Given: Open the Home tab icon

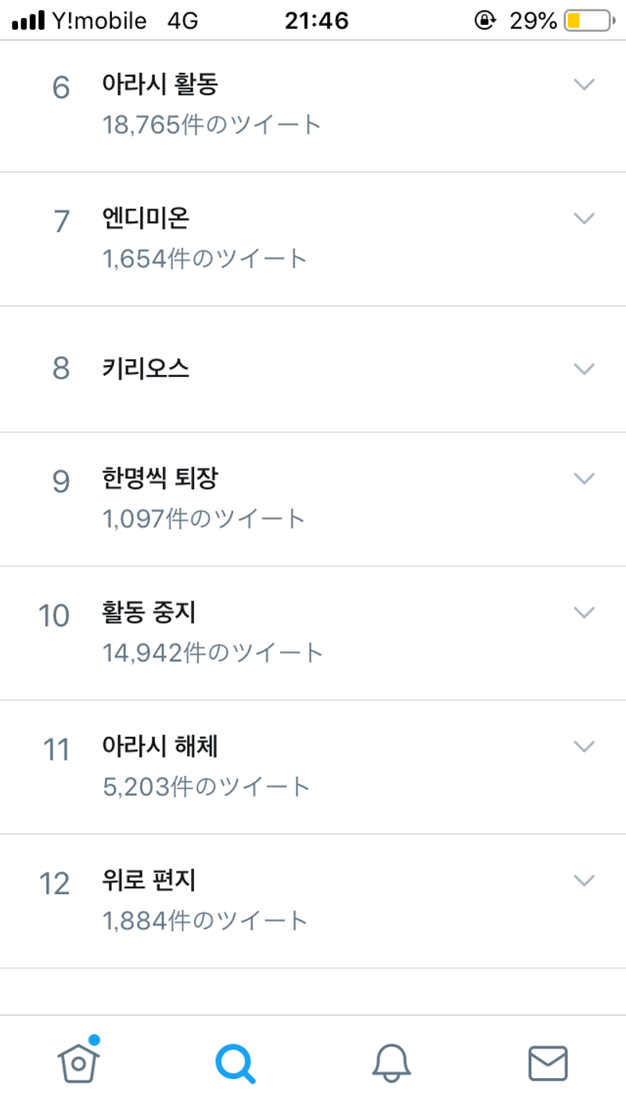Looking at the screenshot, I should point(79,1062).
